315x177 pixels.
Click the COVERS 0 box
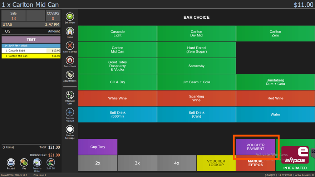(53, 16)
